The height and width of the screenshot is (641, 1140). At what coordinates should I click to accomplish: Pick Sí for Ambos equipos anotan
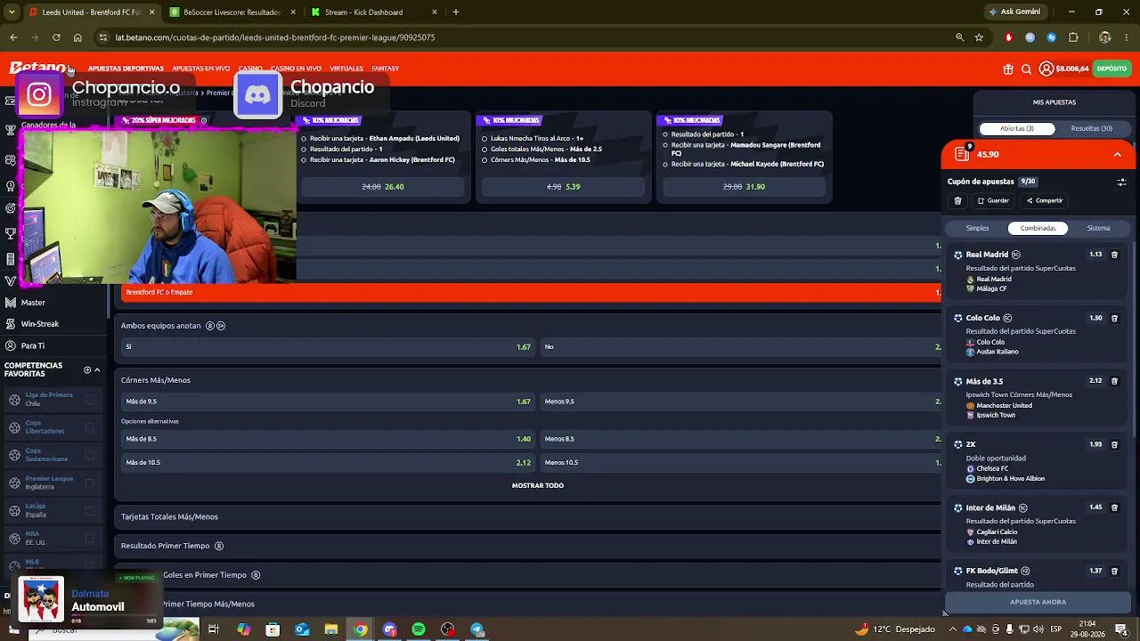coord(328,347)
